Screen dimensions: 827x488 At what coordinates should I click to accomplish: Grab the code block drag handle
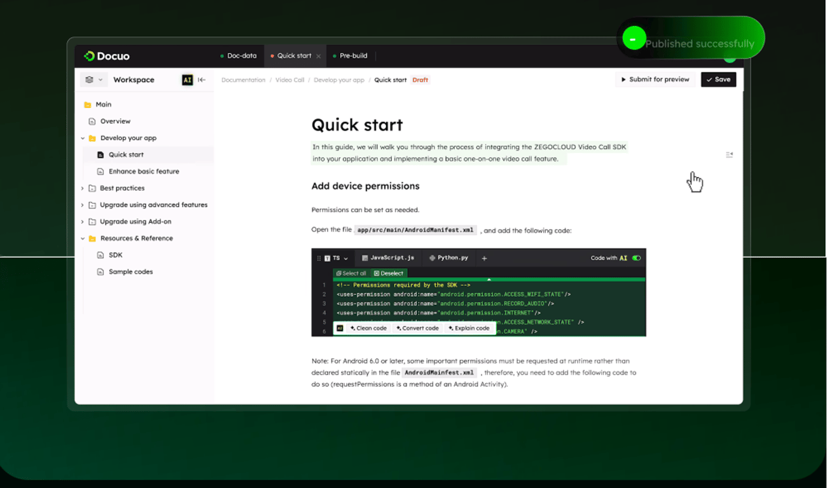tap(319, 259)
